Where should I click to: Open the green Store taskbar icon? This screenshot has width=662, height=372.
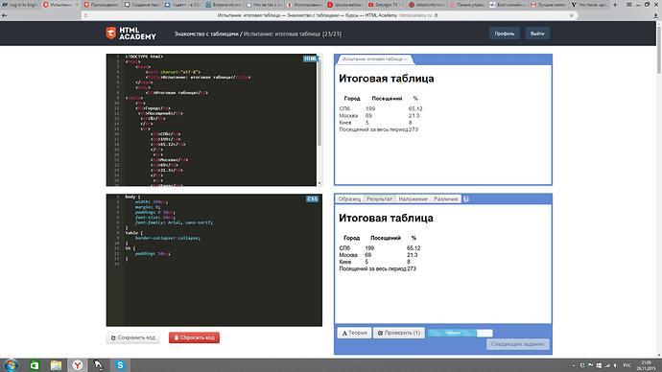click(x=35, y=365)
